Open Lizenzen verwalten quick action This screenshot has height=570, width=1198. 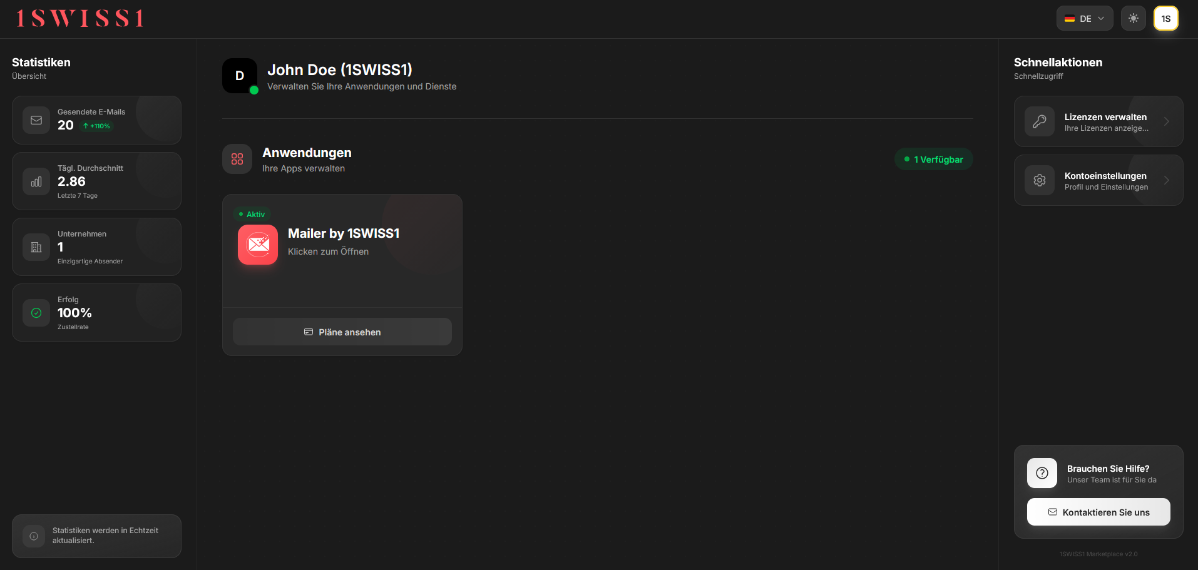pyautogui.click(x=1098, y=121)
